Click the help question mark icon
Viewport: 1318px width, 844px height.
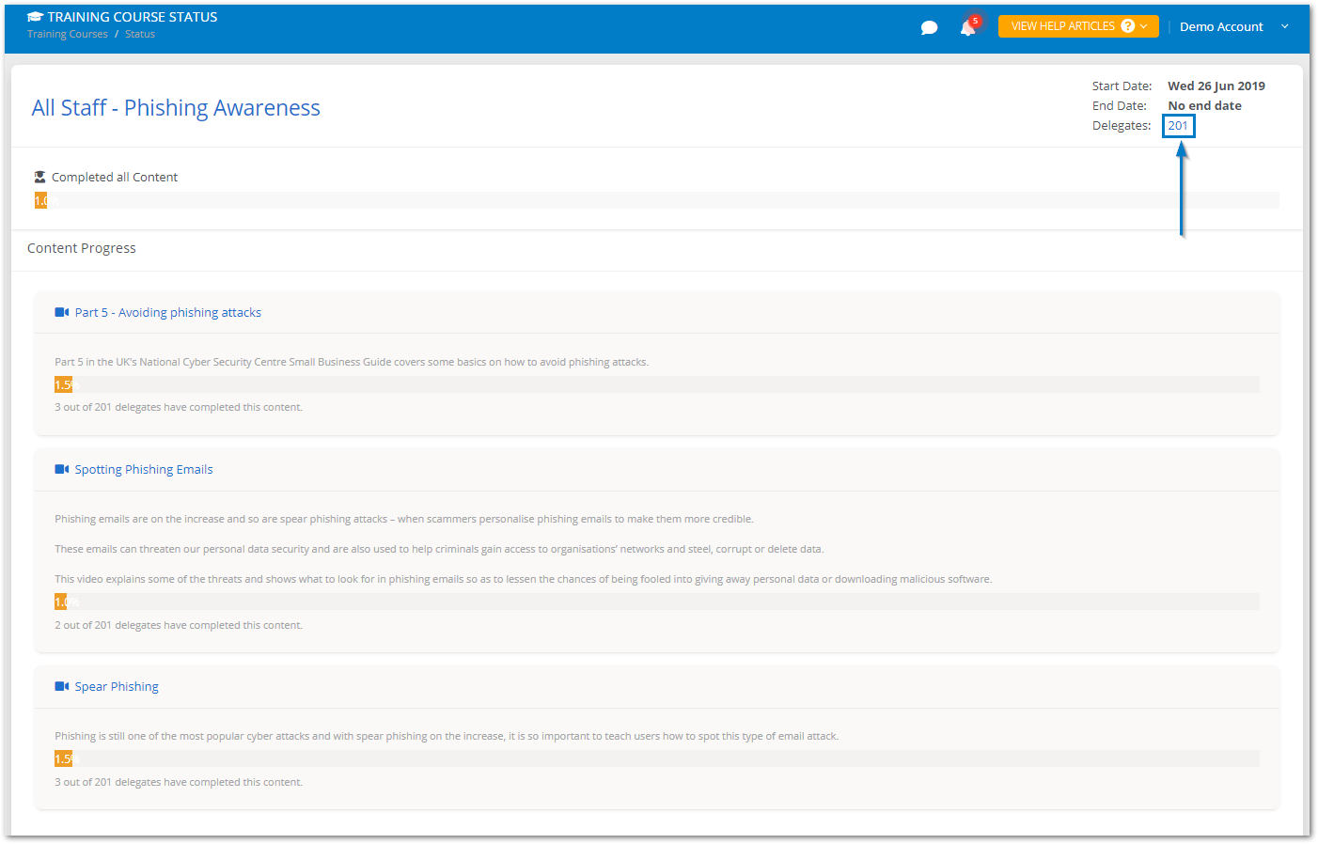pyautogui.click(x=1128, y=26)
